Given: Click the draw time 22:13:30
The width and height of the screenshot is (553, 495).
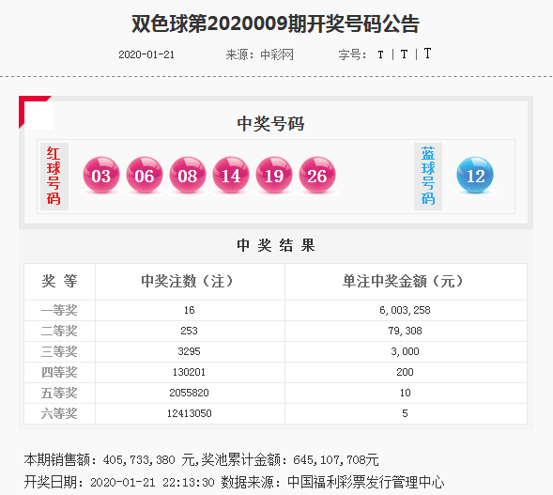Looking at the screenshot, I should point(189,482).
